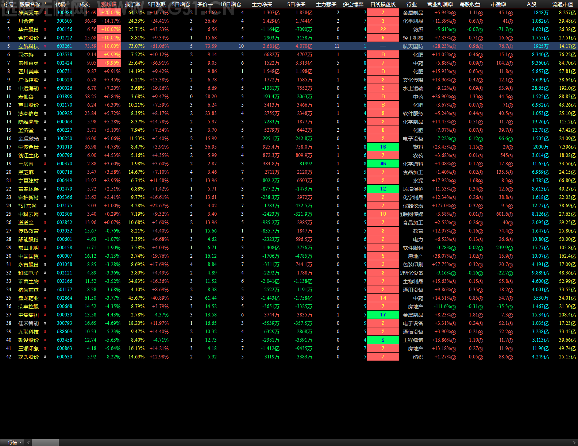578x446 pixels.
Task: Select stock name 富春环保
Action: point(28,189)
